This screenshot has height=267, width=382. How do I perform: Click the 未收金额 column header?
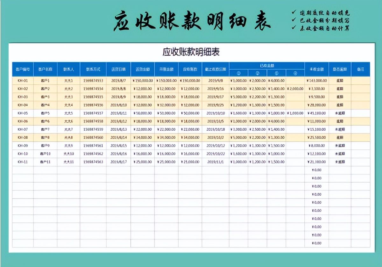pyautogui.click(x=317, y=69)
